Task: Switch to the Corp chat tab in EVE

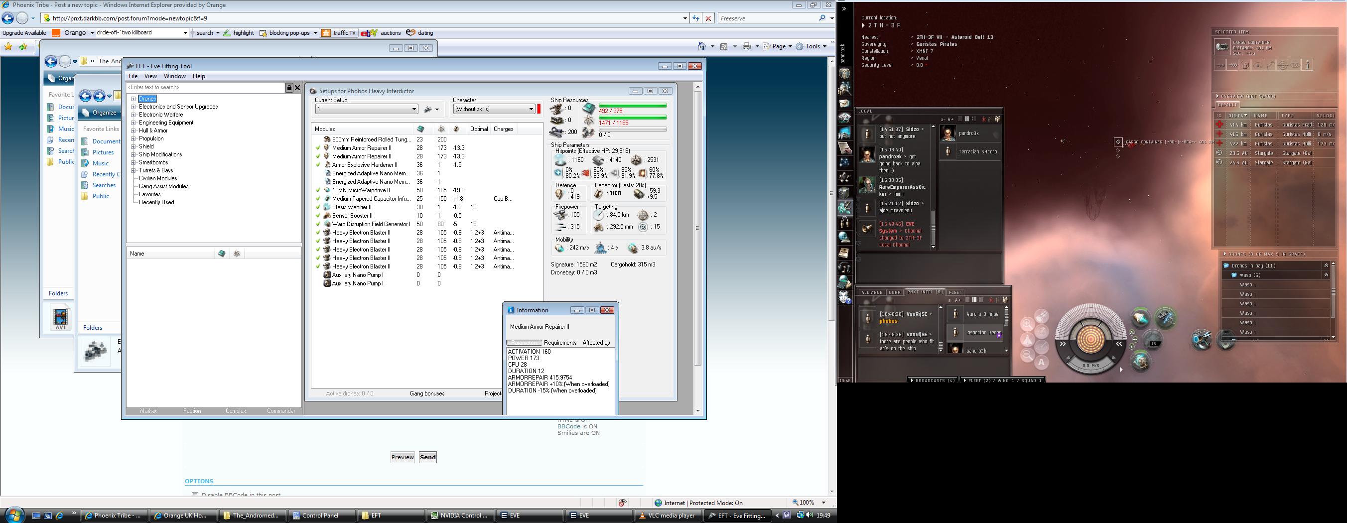Action: pyautogui.click(x=895, y=292)
